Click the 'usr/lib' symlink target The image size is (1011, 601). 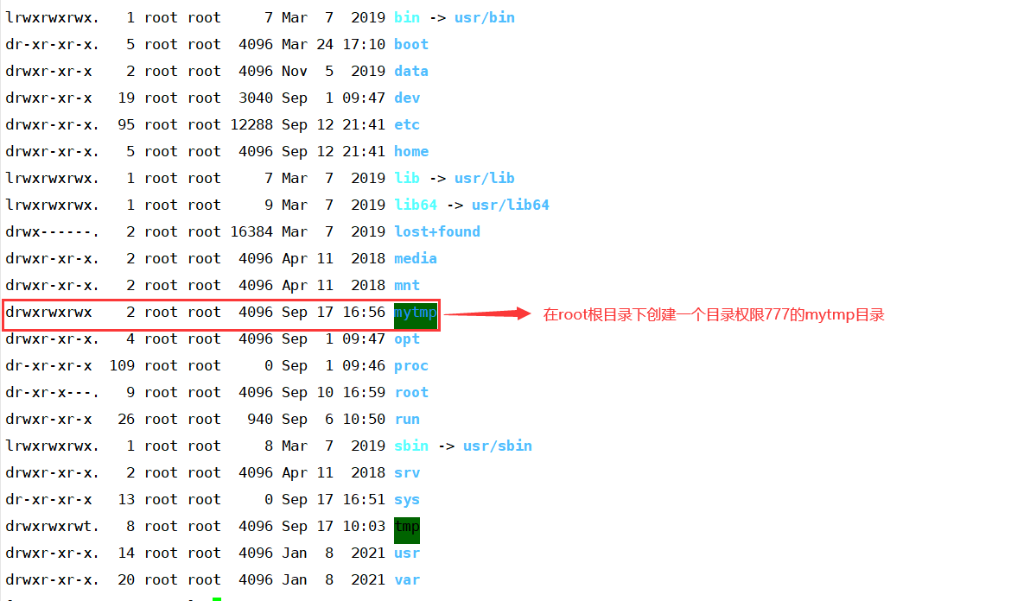pos(484,178)
